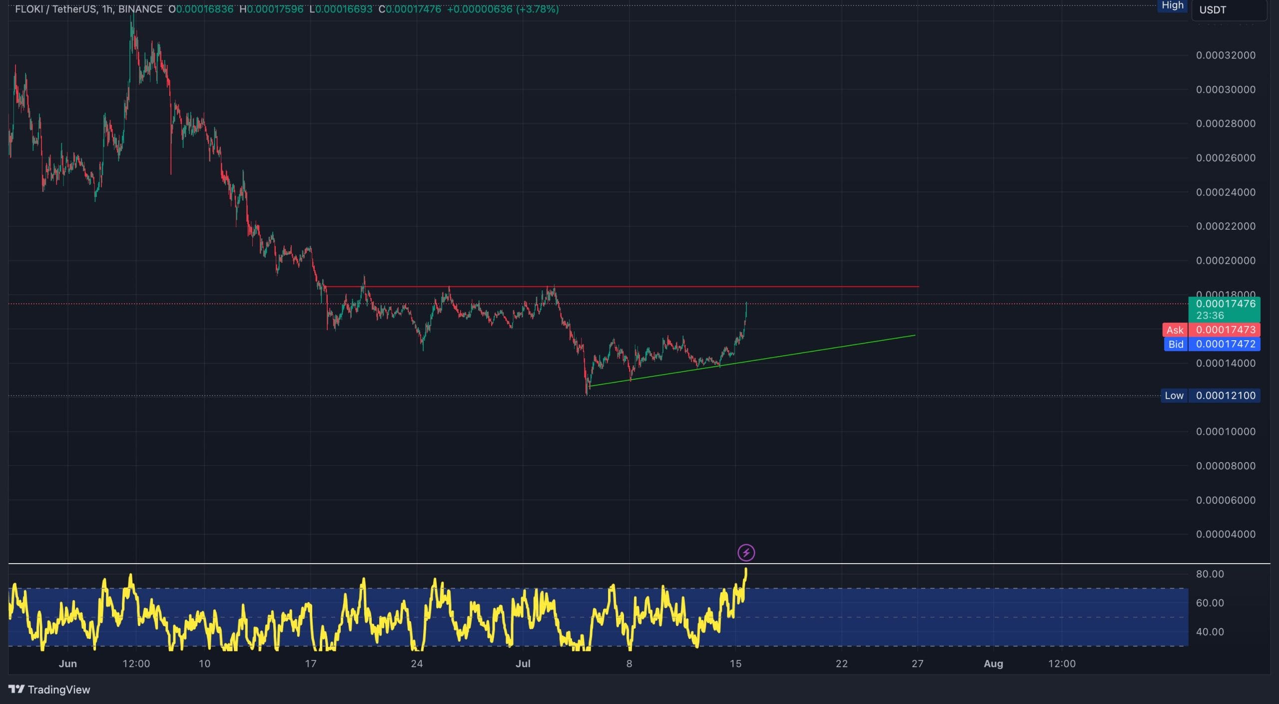Viewport: 1279px width, 704px height.
Task: Click the 80.00 RSI scale value
Action: tap(1210, 574)
